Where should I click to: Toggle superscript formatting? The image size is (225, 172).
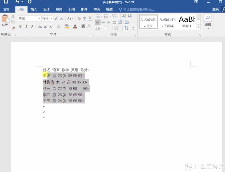pyautogui.click(x=51, y=27)
